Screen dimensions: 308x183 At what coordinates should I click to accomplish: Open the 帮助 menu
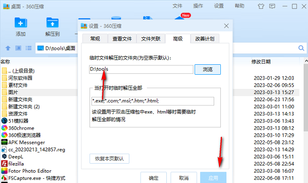(x=239, y=6)
